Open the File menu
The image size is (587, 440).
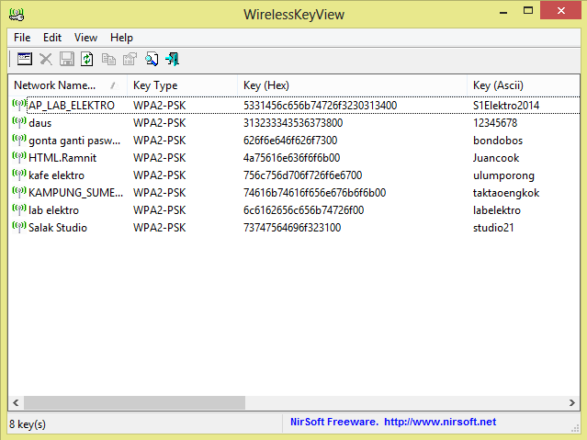22,38
